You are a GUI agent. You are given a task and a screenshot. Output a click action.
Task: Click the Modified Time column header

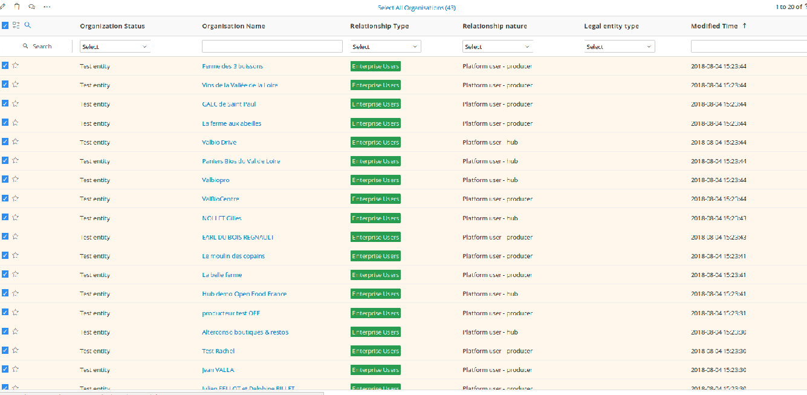[714, 26]
